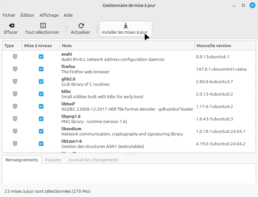Image resolution: width=258 pixels, height=197 pixels.
Task: Select the klibc package row
Action: (x=127, y=94)
